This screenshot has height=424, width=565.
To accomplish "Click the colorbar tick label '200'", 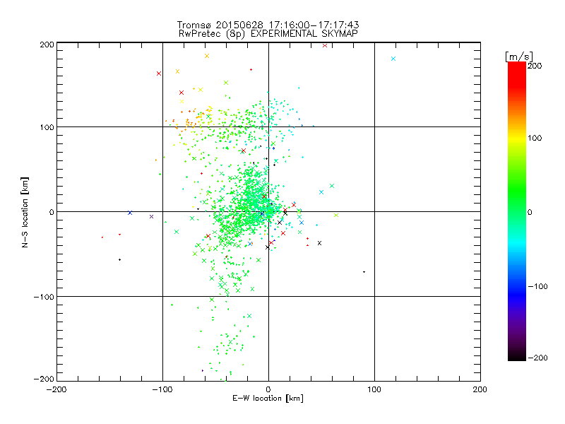I will click(x=535, y=66).
